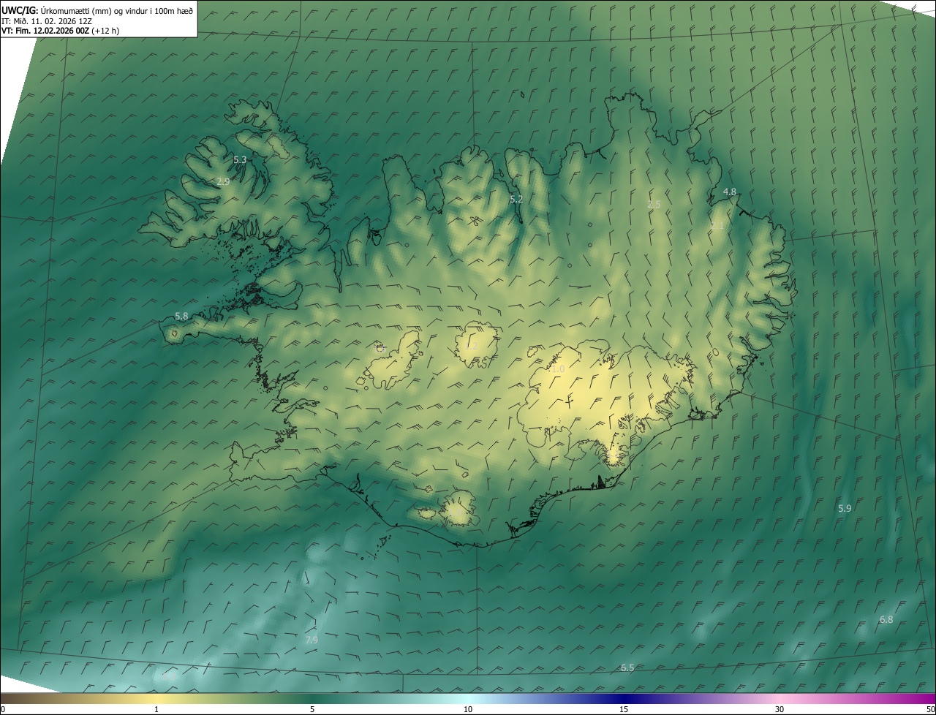Click the 5.3 value label in Westfjords
This screenshot has height=715, width=936.
(x=240, y=159)
